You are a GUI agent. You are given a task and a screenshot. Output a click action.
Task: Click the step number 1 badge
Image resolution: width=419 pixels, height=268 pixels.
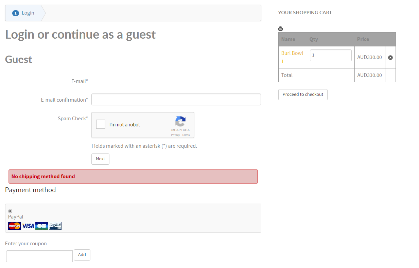pos(15,13)
